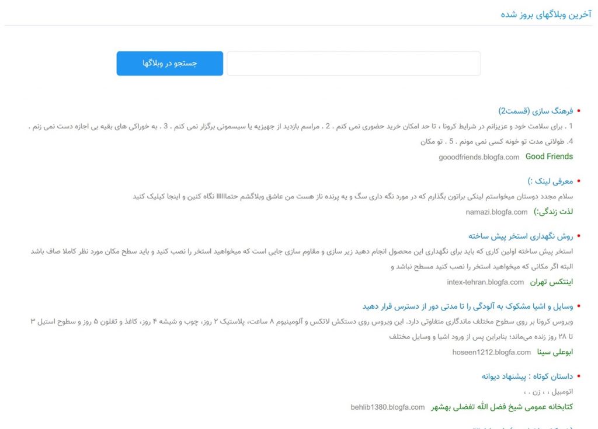Viewport: 598px width, 429px height.
Task: Open post روش نگهداری استخر پیش ساخته
Action: (x=520, y=236)
